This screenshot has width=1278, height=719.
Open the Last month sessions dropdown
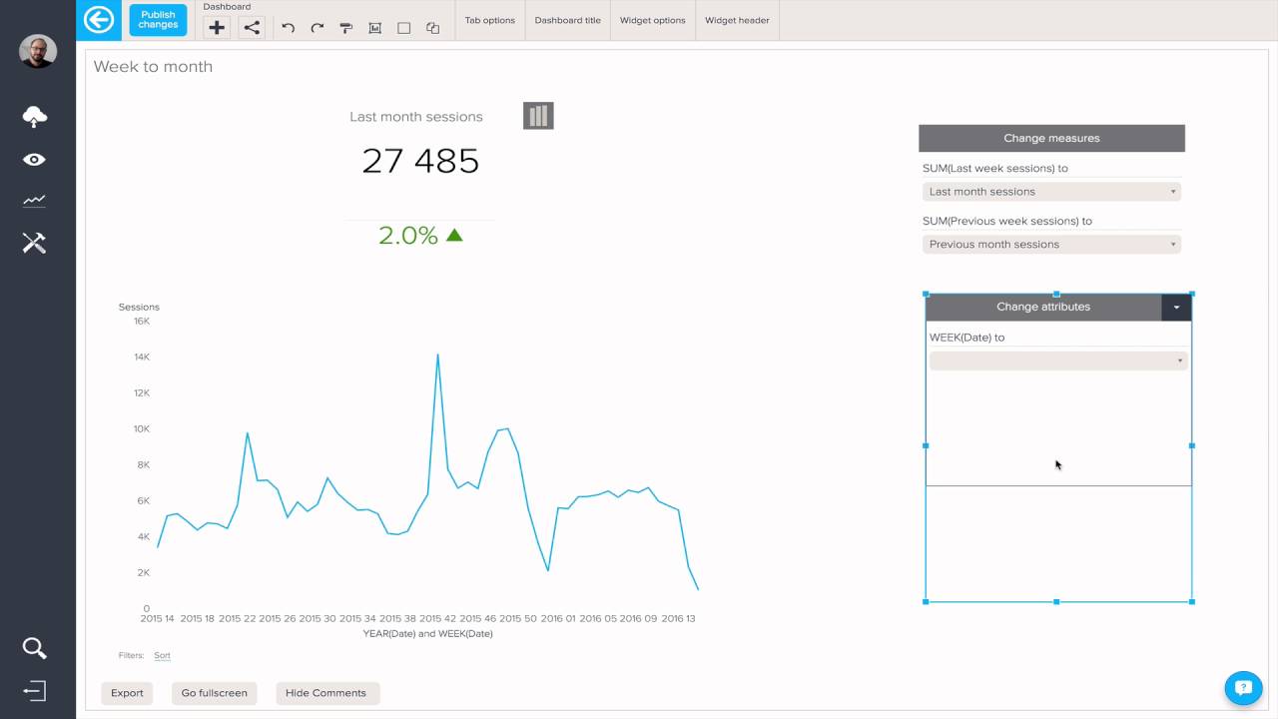tap(1051, 192)
